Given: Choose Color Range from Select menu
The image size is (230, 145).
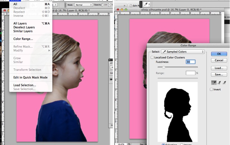Looking at the screenshot, I should coord(23,39).
